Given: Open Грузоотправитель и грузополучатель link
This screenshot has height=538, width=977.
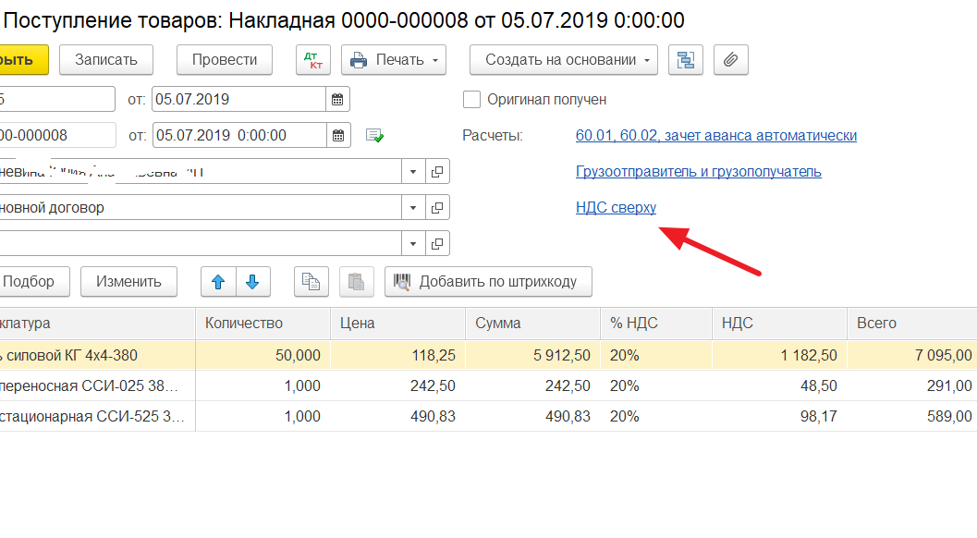Looking at the screenshot, I should tap(698, 172).
